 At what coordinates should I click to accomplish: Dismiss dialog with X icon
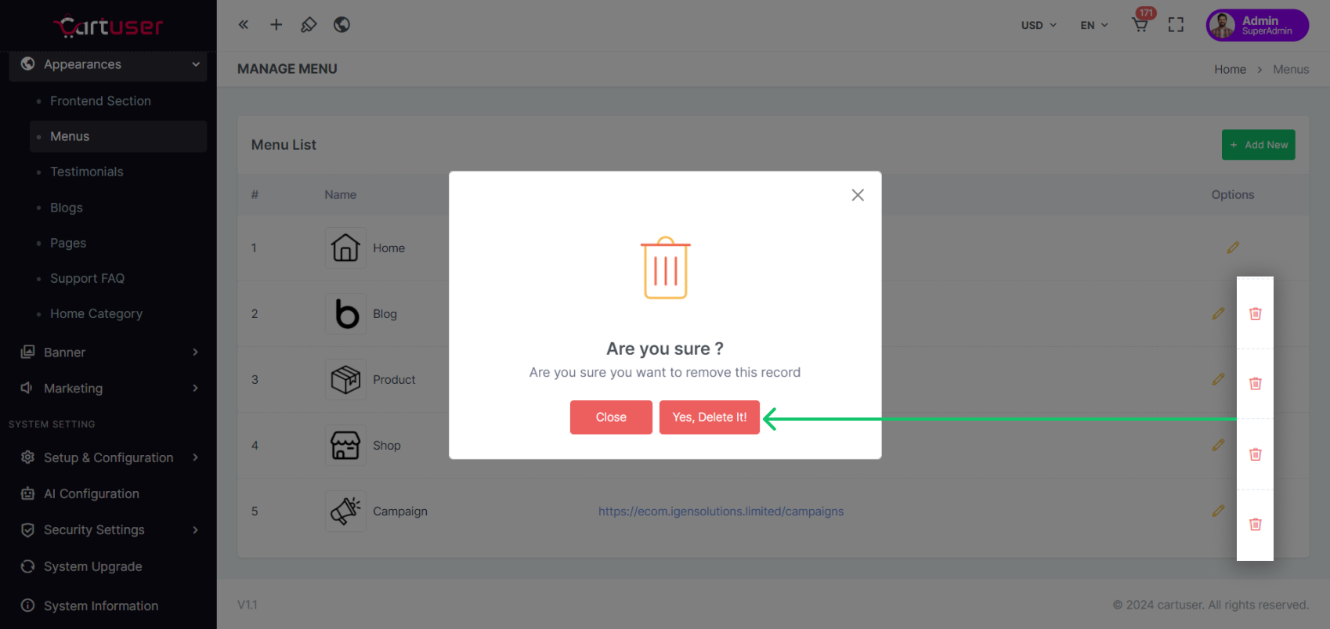(858, 195)
